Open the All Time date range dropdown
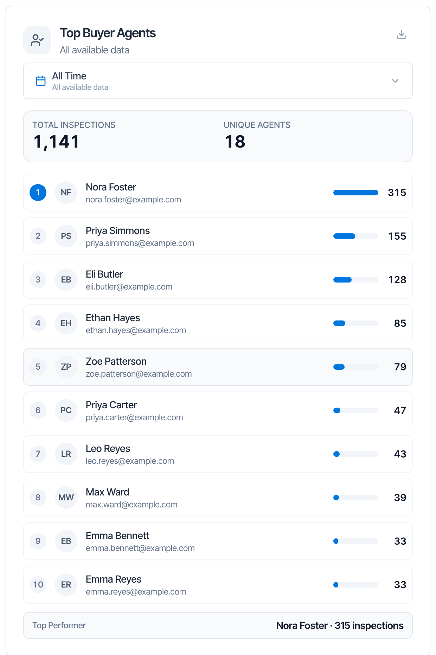Image resolution: width=436 pixels, height=655 pixels. pyautogui.click(x=218, y=81)
